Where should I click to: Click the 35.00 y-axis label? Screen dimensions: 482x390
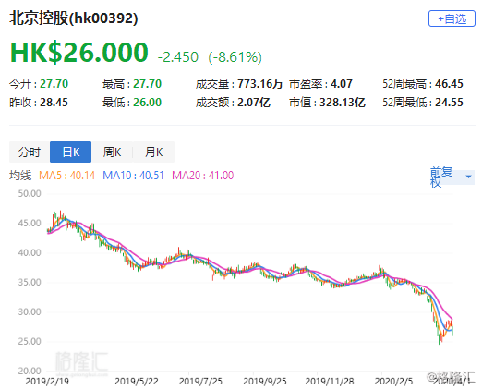click(30, 282)
